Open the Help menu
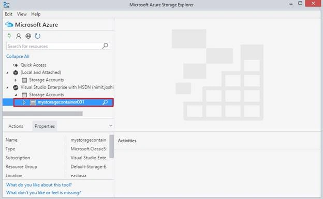The image size is (323, 199). [x=36, y=14]
